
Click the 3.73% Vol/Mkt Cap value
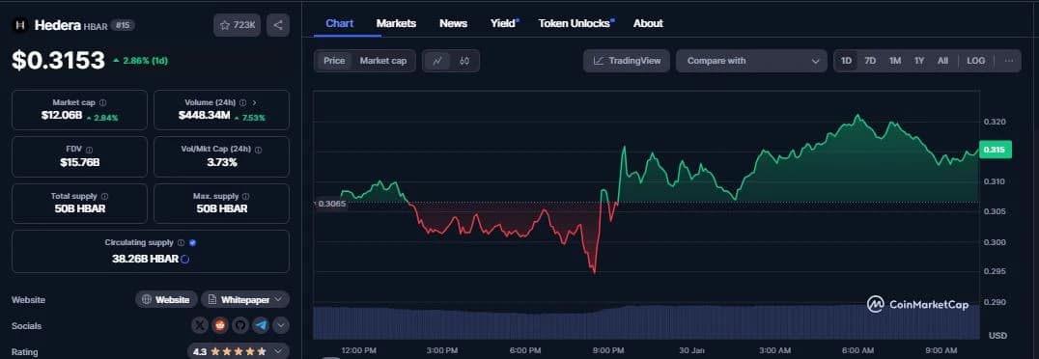[221, 162]
